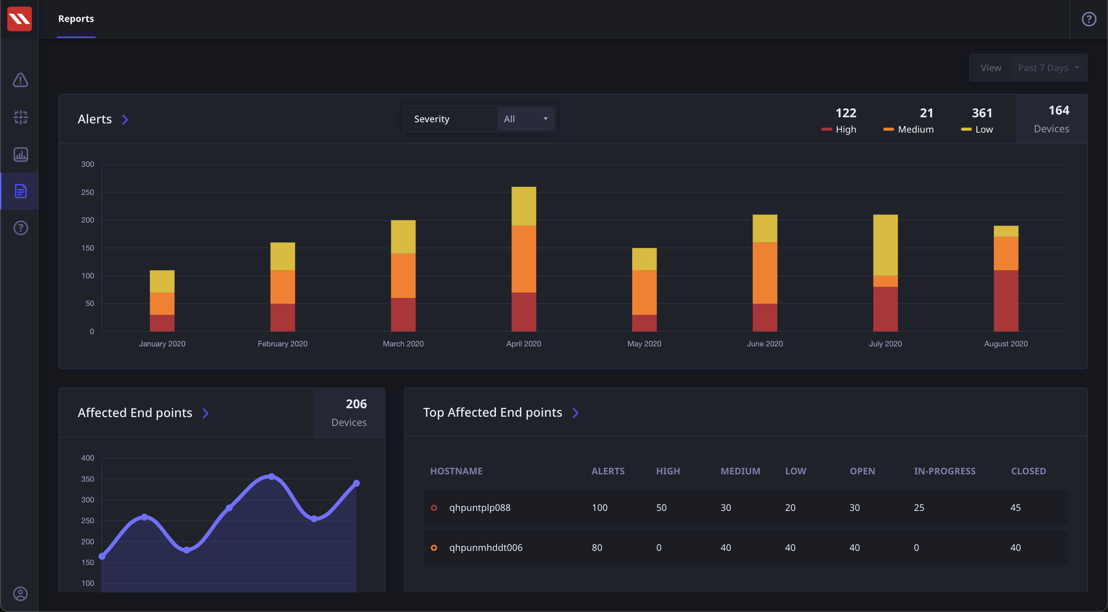Screen dimensions: 1108x612
Task: Toggle the High severity legend item
Action: click(x=839, y=129)
